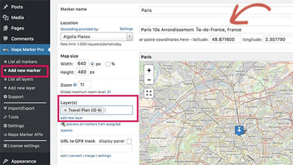Screen dimensions: 293x165
Task: Click the URL to GPX track field
Action: (x=97, y=148)
